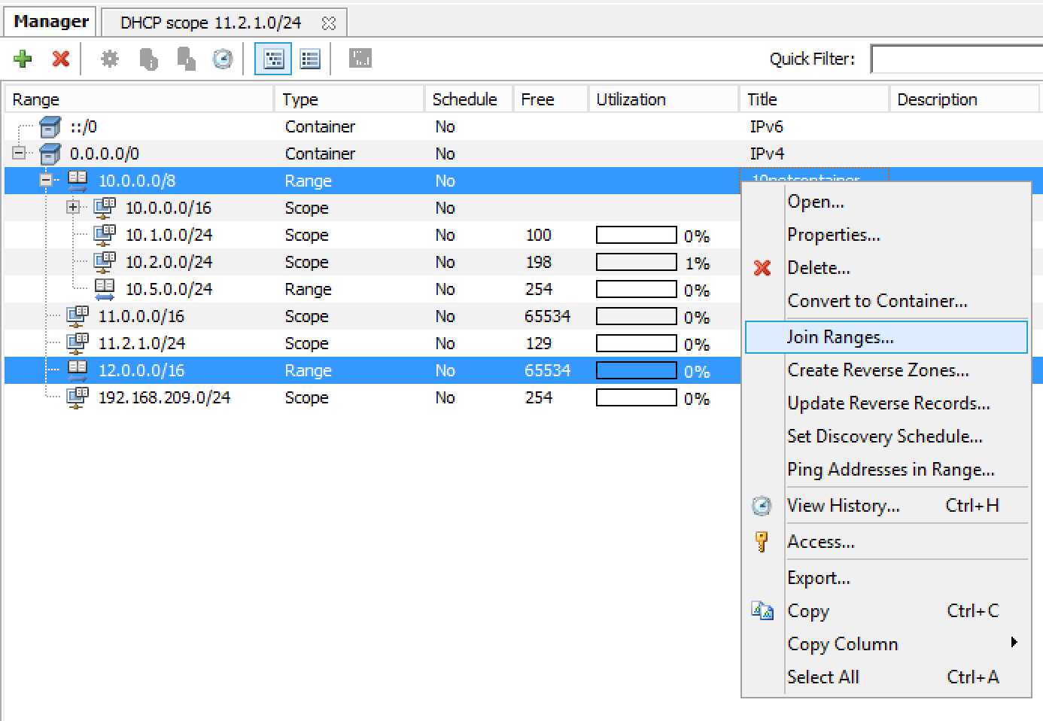The height and width of the screenshot is (721, 1043).
Task: Switch to flat list view
Action: (x=310, y=59)
